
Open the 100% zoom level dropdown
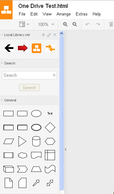pyautogui.click(x=46, y=24)
